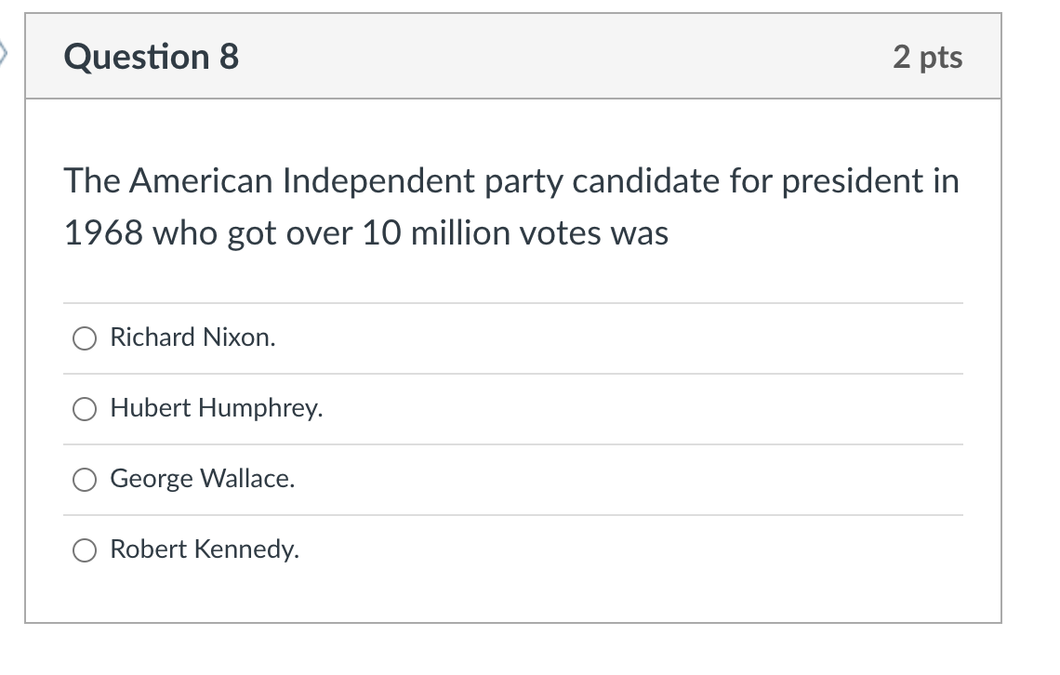Click the "Hubert Humphrey." answer label text
Image resolution: width=1060 pixels, height=675 pixels.
coord(217,408)
